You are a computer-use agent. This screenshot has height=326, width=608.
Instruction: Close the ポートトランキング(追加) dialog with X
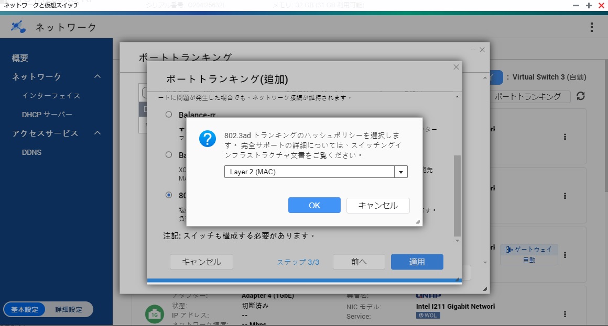pyautogui.click(x=456, y=67)
